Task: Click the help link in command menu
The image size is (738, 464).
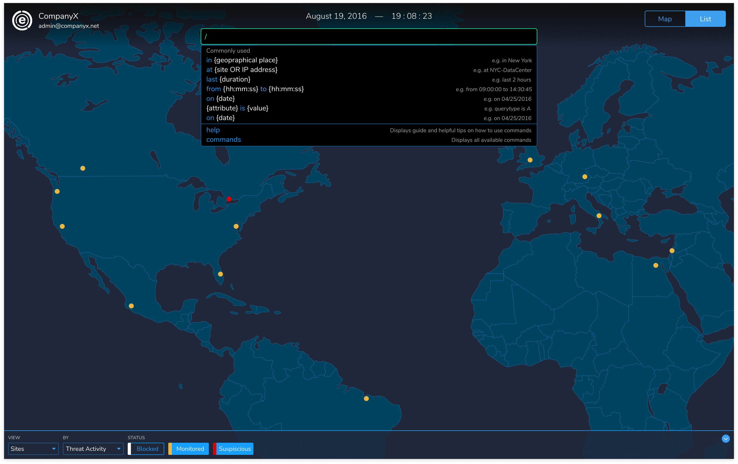Action: [213, 130]
